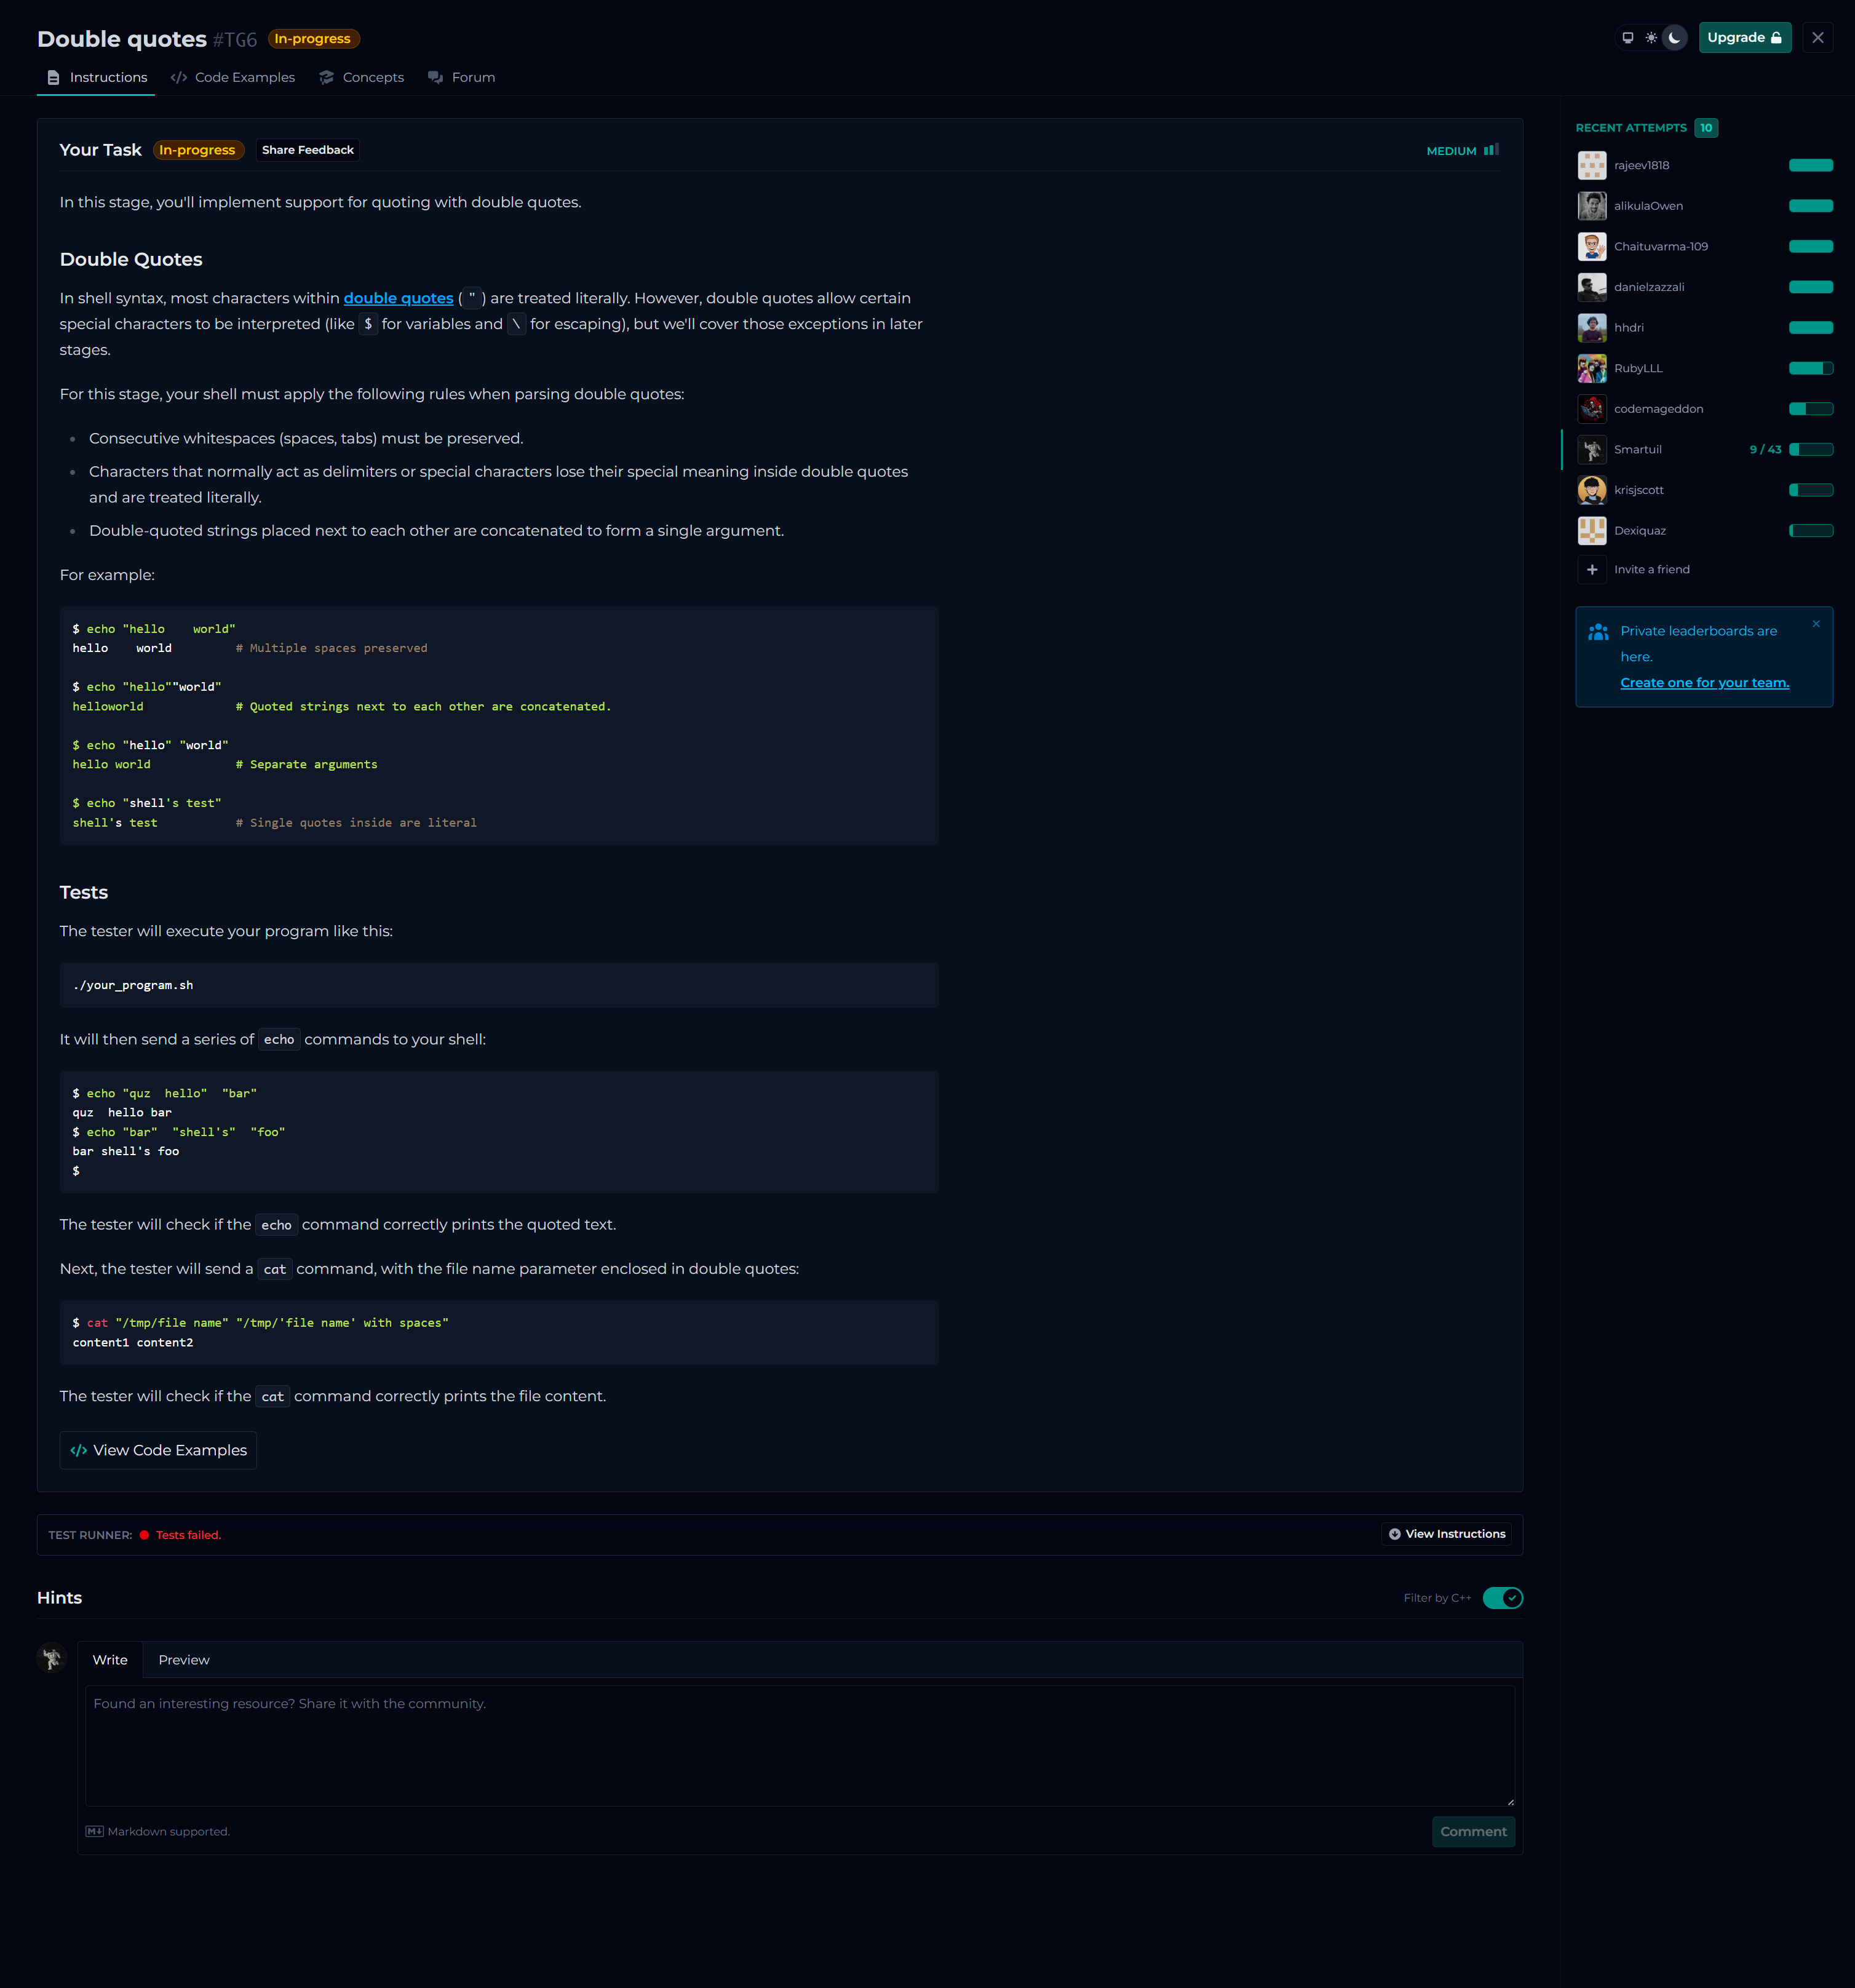The image size is (1855, 1988).
Task: Switch to the Preview tab in Hints
Action: 184,1660
